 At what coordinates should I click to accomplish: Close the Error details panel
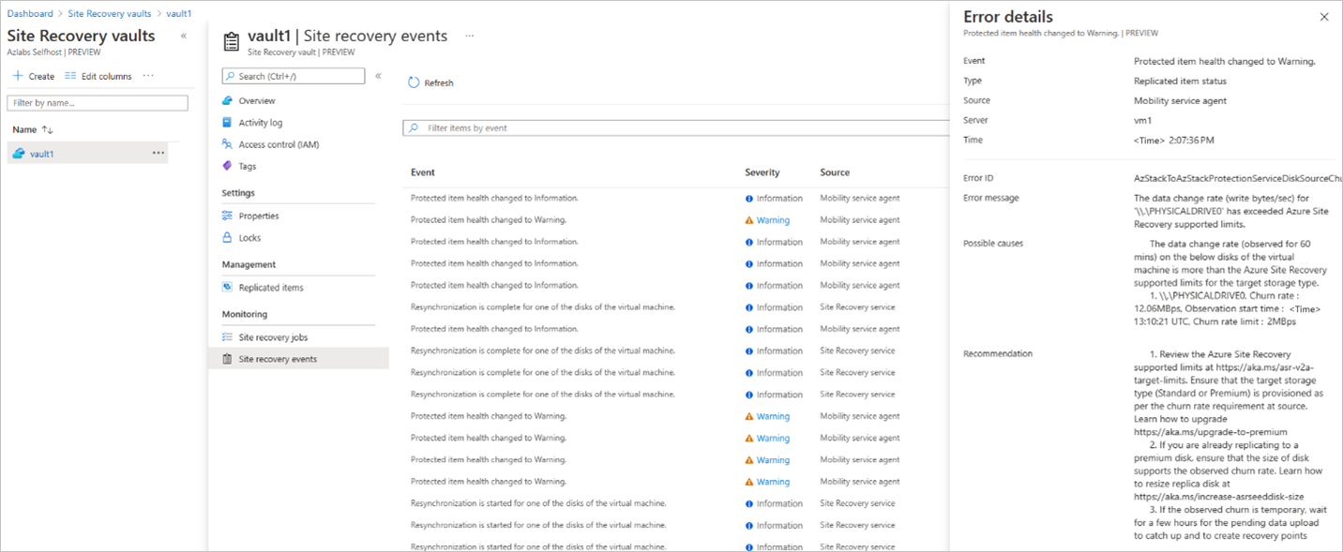(1324, 17)
